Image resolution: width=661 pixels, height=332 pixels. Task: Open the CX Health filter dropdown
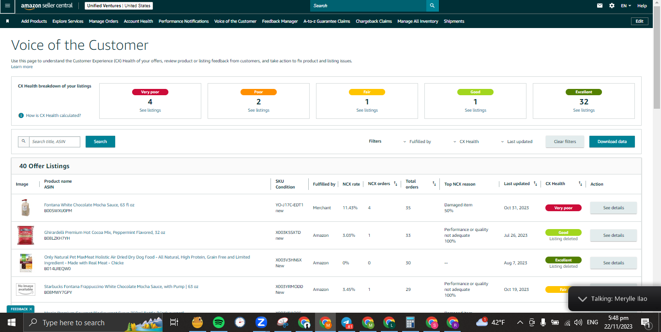466,142
